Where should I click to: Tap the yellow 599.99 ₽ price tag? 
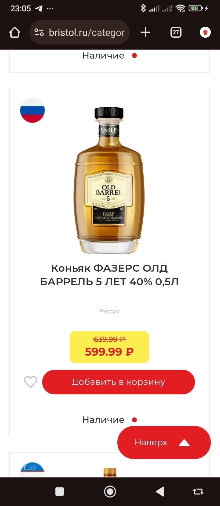(x=109, y=347)
